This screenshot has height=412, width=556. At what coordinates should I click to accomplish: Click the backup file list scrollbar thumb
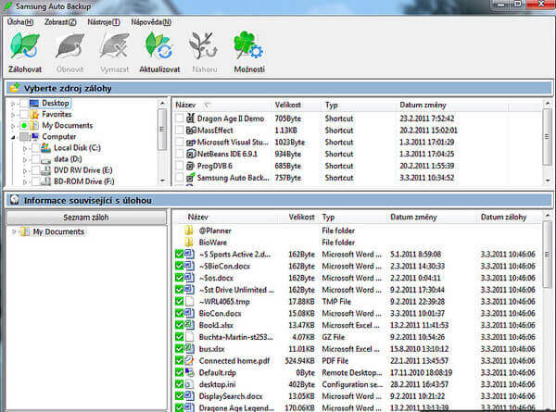pyautogui.click(x=547, y=254)
